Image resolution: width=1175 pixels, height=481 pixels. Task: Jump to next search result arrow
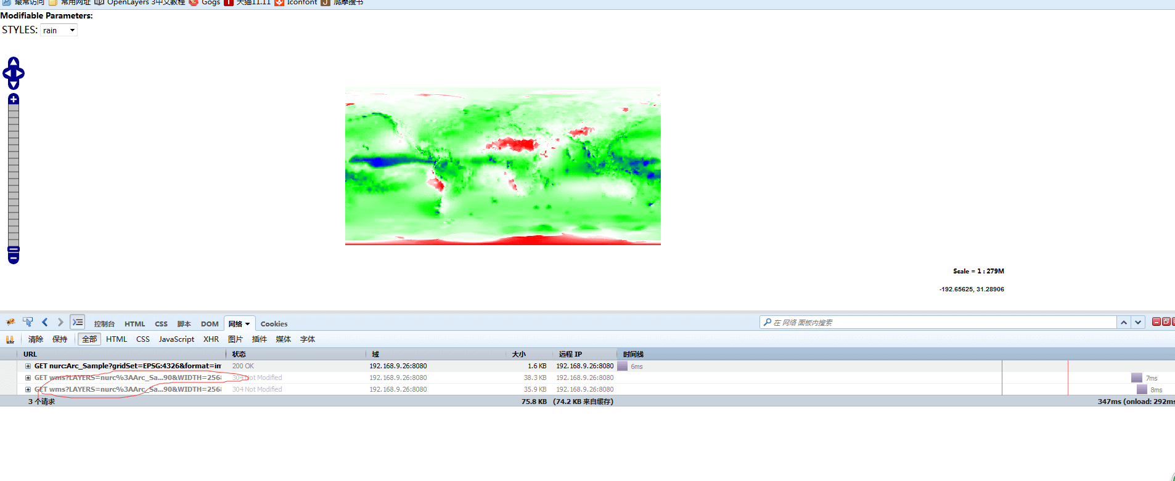click(x=1138, y=322)
